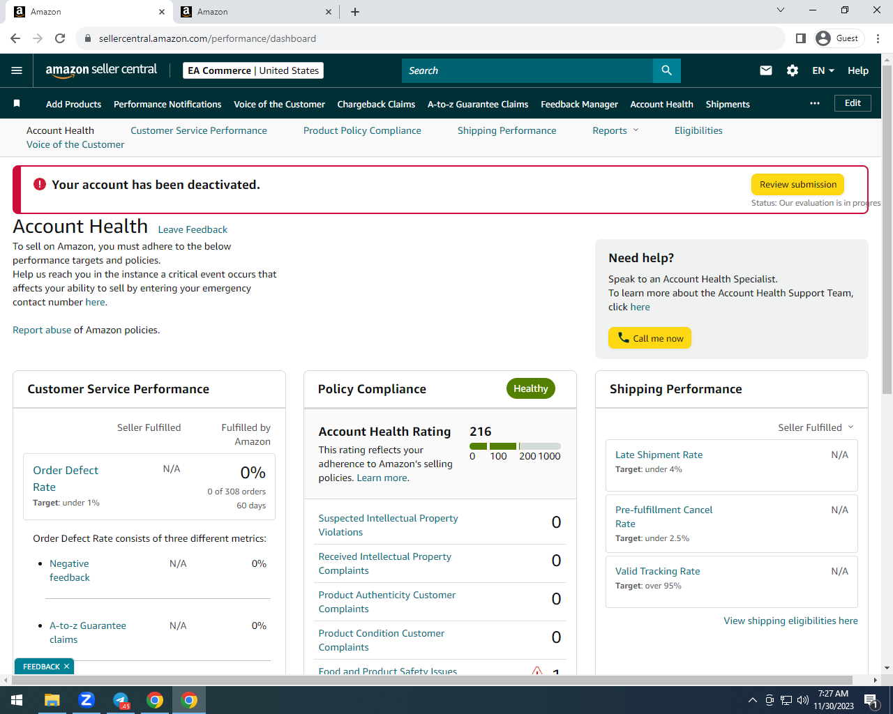
Task: Click View shipping eligibilities here link
Action: coord(790,621)
